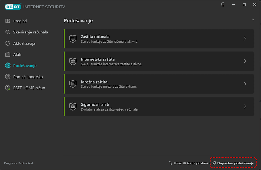
Task: Expand Mrežna zaštita using its chevron
Action: click(245, 84)
